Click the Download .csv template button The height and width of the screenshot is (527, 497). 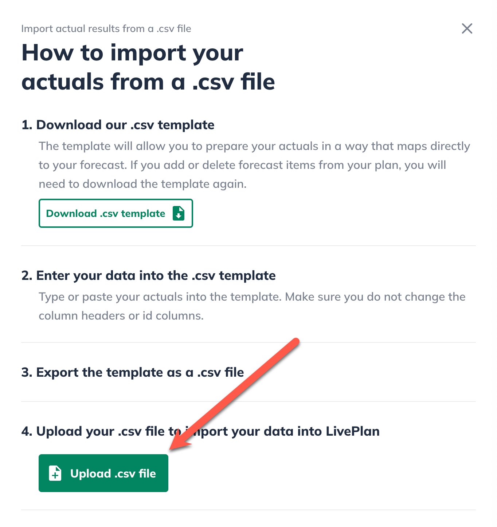pos(116,213)
